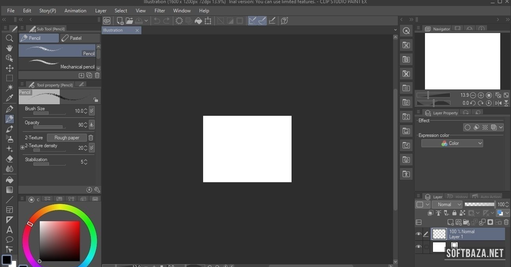Select the Eyedropper tool
This screenshot has width=511, height=267.
pos(10,98)
